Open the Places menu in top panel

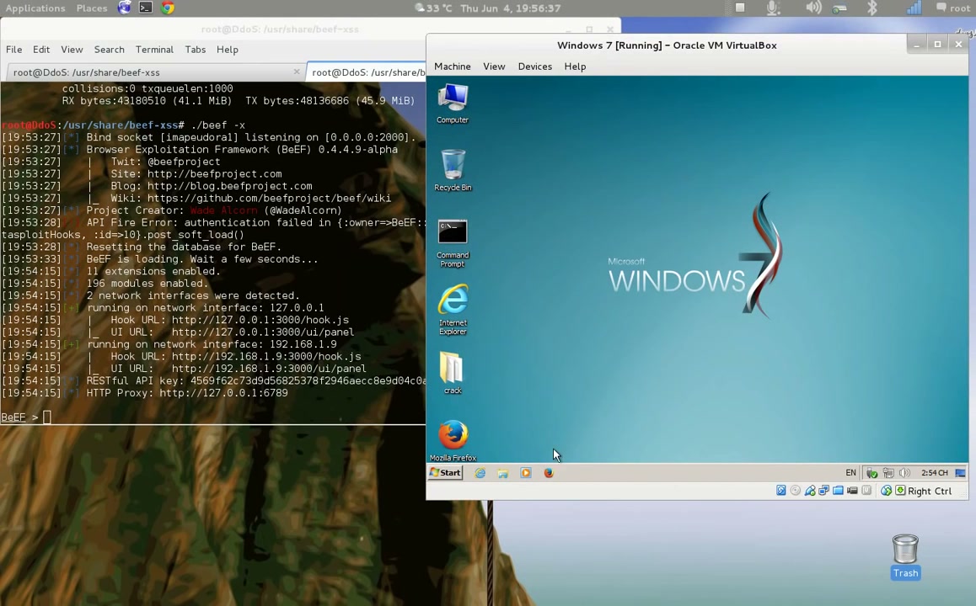point(92,8)
